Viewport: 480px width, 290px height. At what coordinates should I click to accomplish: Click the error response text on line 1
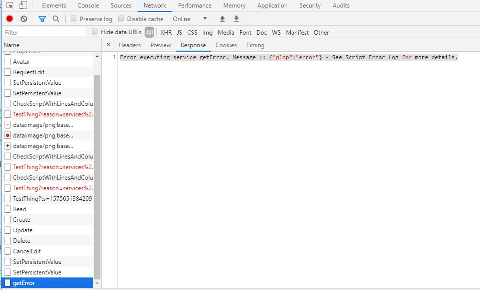pos(289,57)
